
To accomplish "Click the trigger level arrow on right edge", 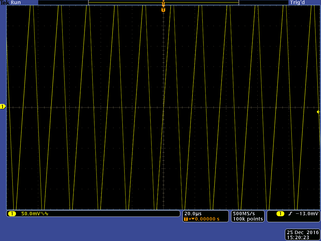I will point(318,112).
